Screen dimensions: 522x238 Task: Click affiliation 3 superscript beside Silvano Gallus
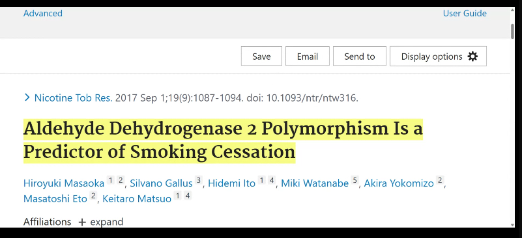198,181
